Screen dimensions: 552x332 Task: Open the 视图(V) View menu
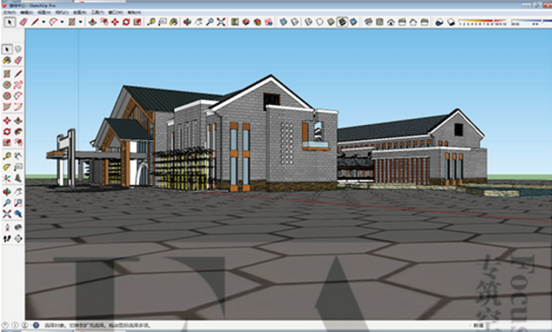coord(44,12)
